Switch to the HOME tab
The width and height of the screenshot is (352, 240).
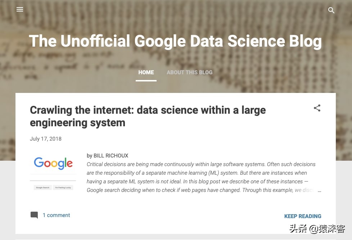pyautogui.click(x=146, y=72)
